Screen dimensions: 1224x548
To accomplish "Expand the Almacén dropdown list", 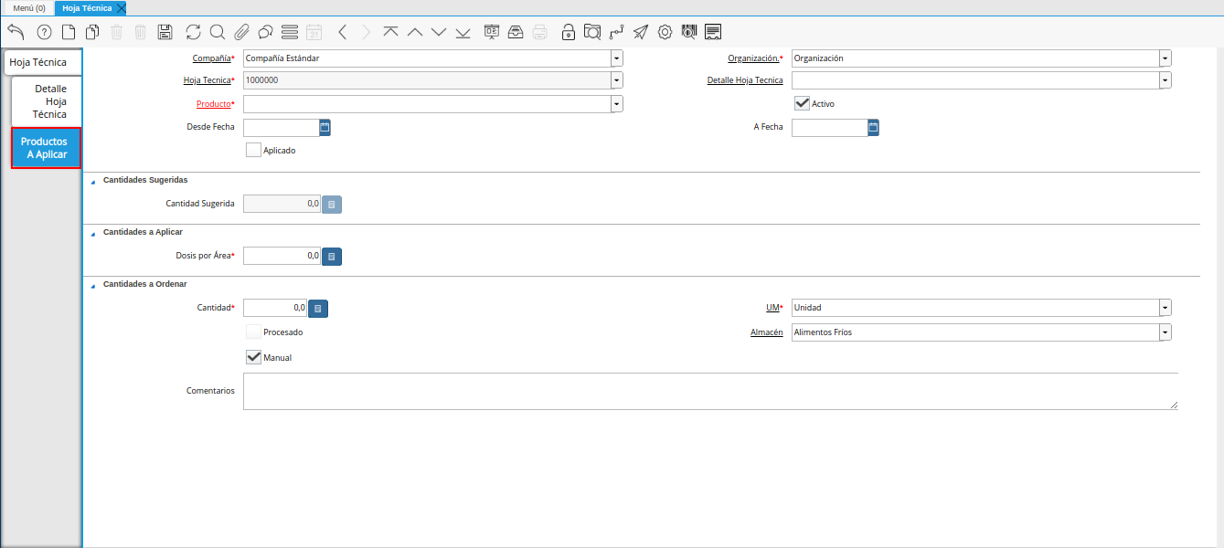I will 1165,332.
